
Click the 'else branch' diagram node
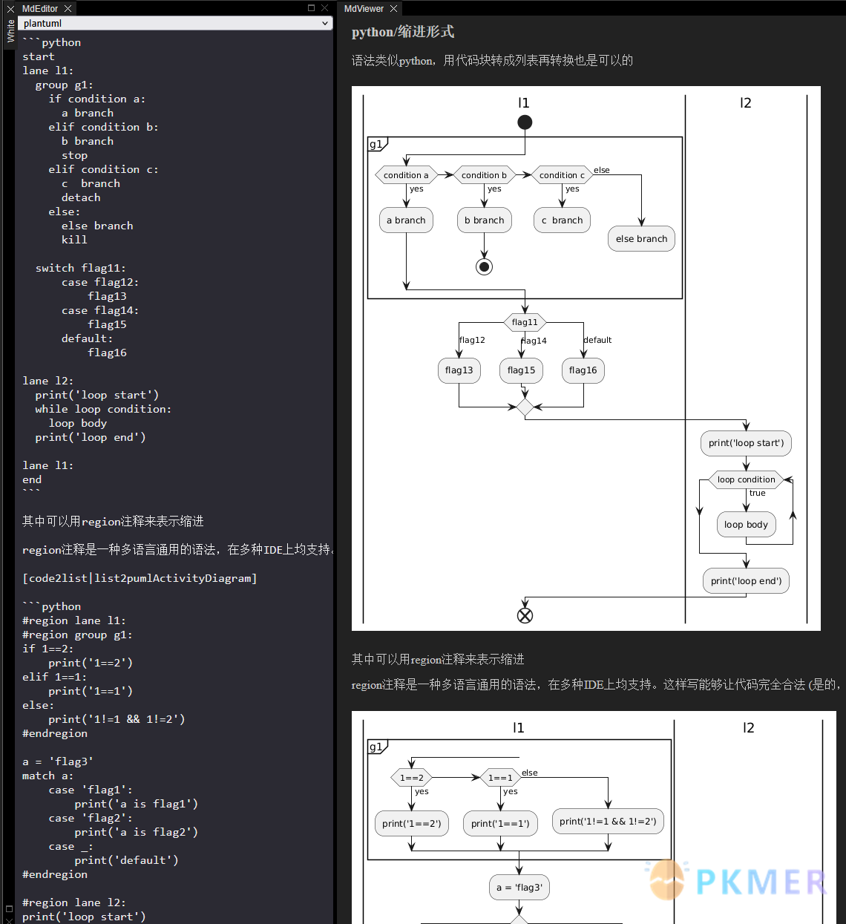pyautogui.click(x=641, y=239)
